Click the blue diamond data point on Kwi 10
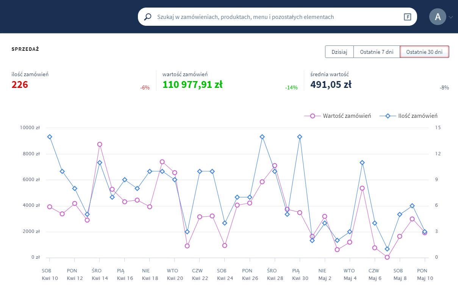This screenshot has height=286, width=458. [50, 137]
